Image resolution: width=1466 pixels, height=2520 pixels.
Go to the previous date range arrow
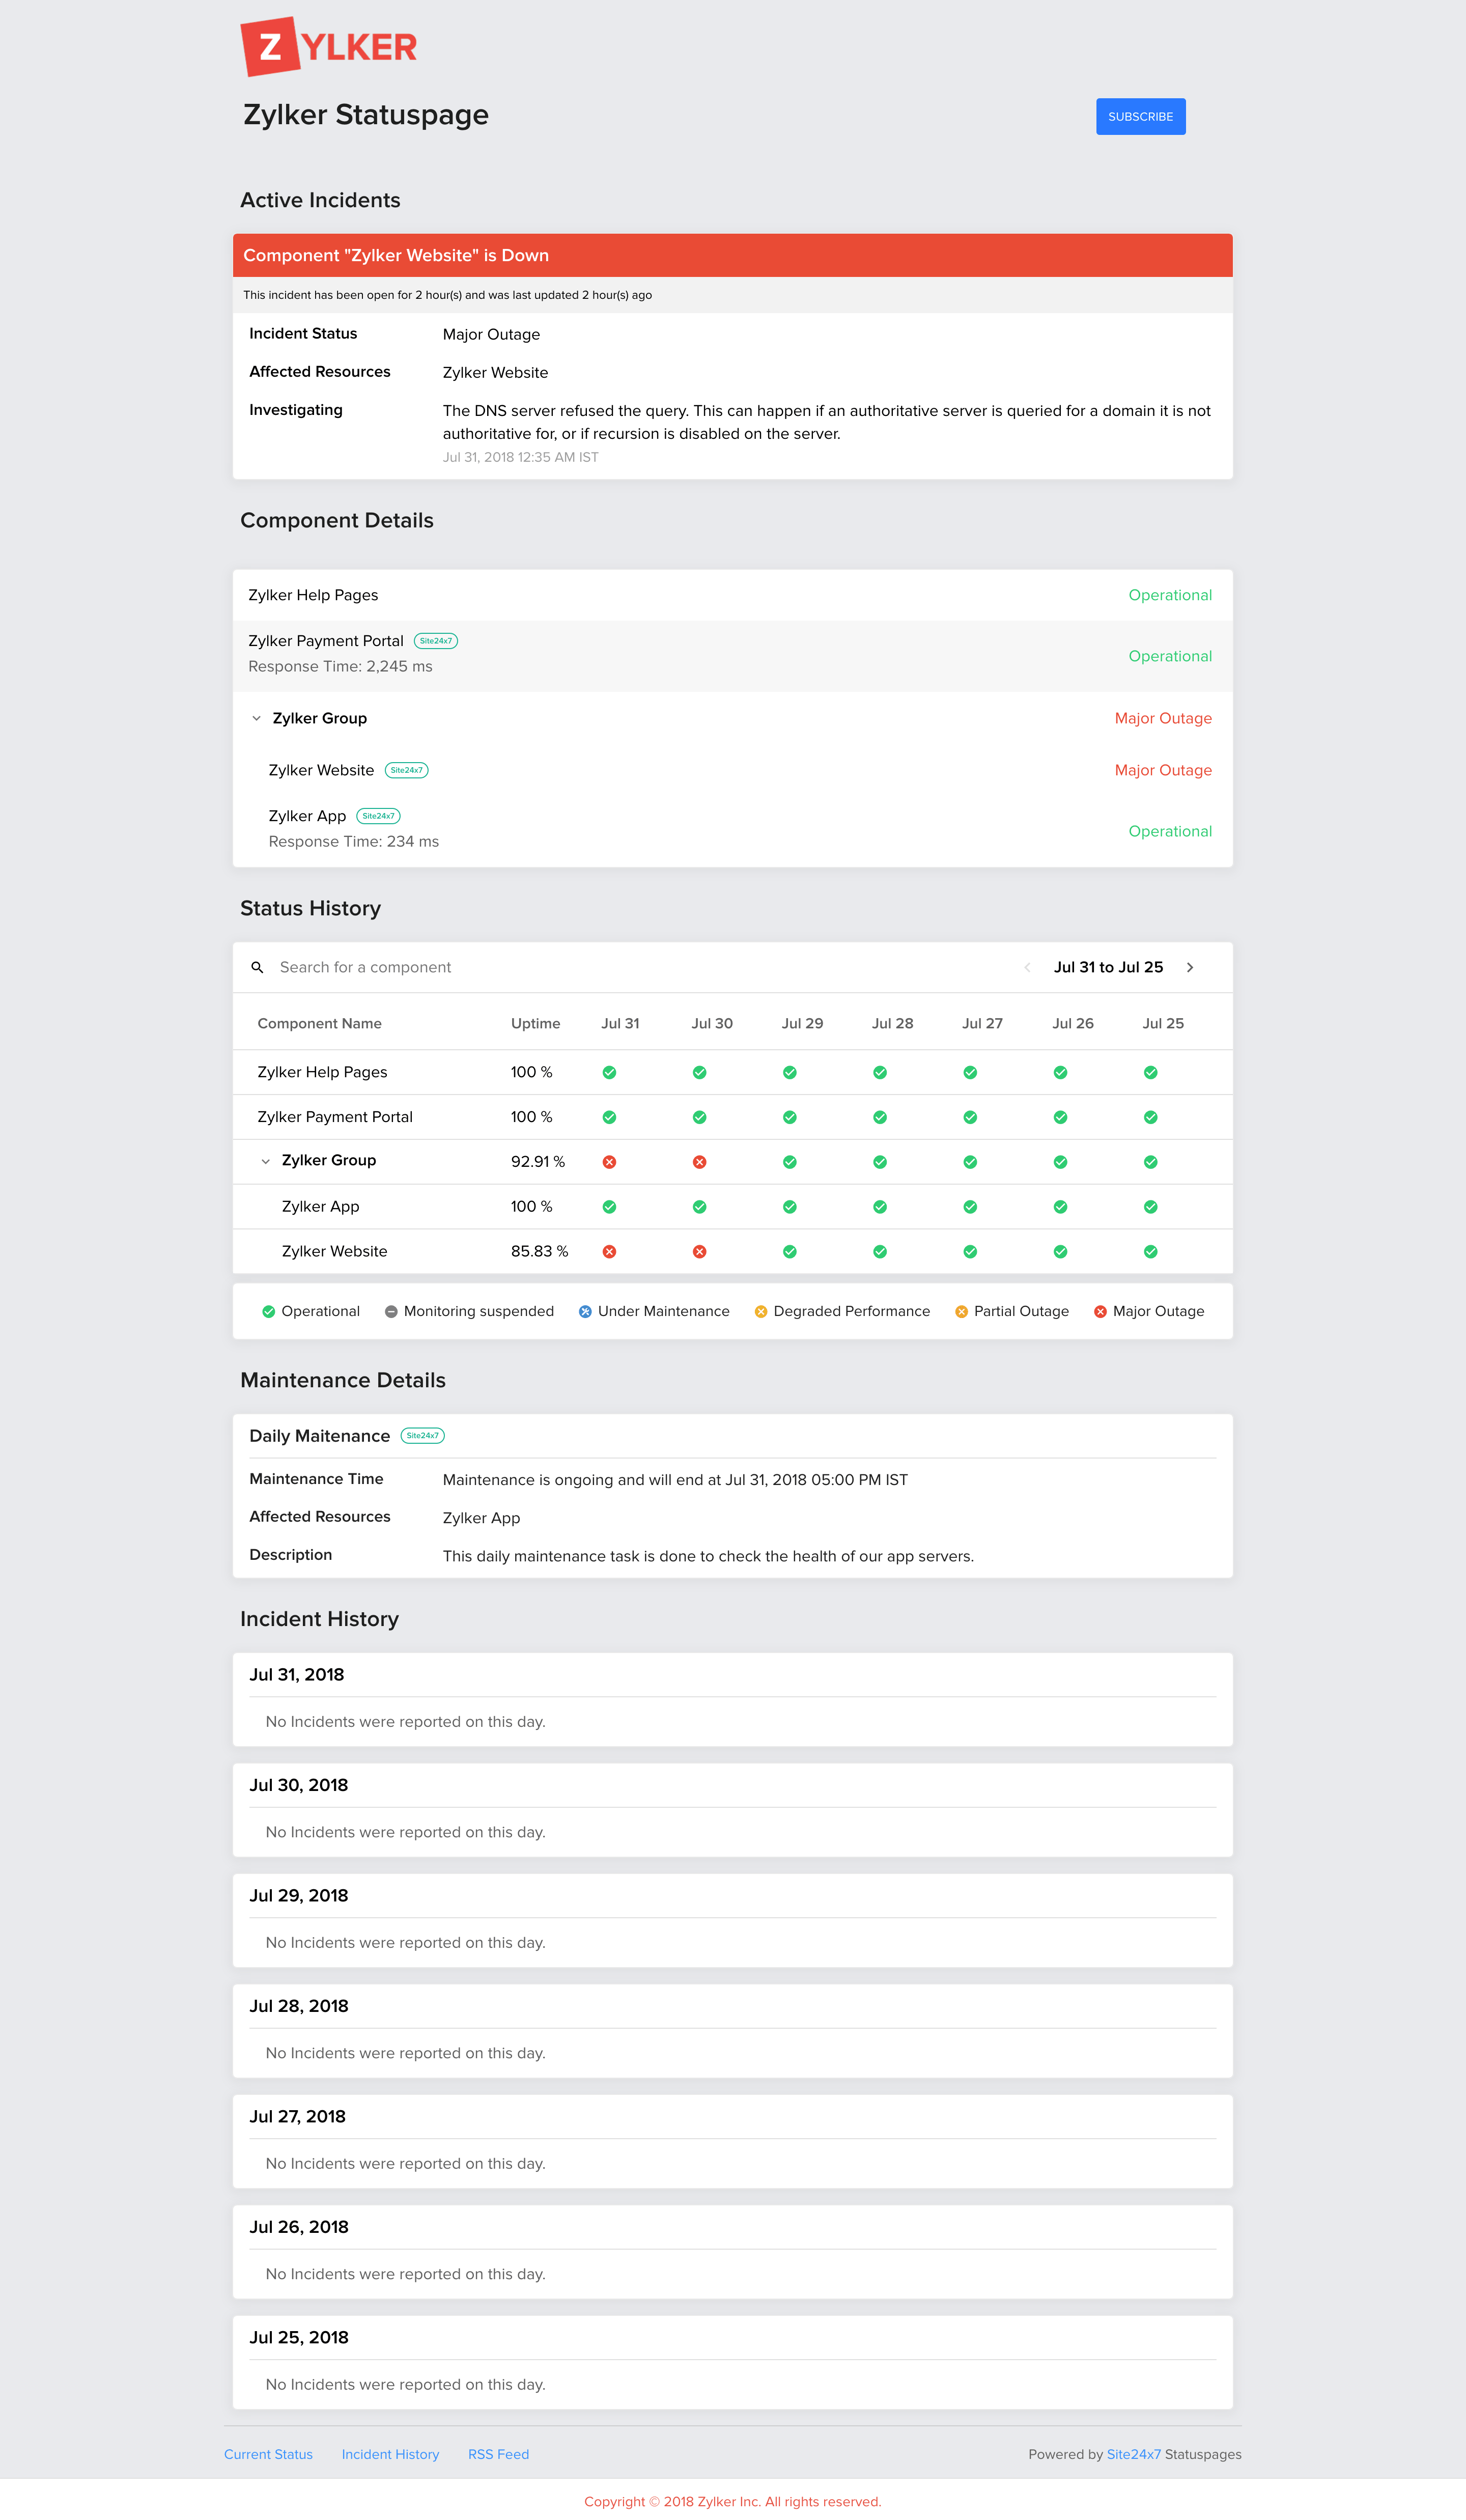[1027, 967]
